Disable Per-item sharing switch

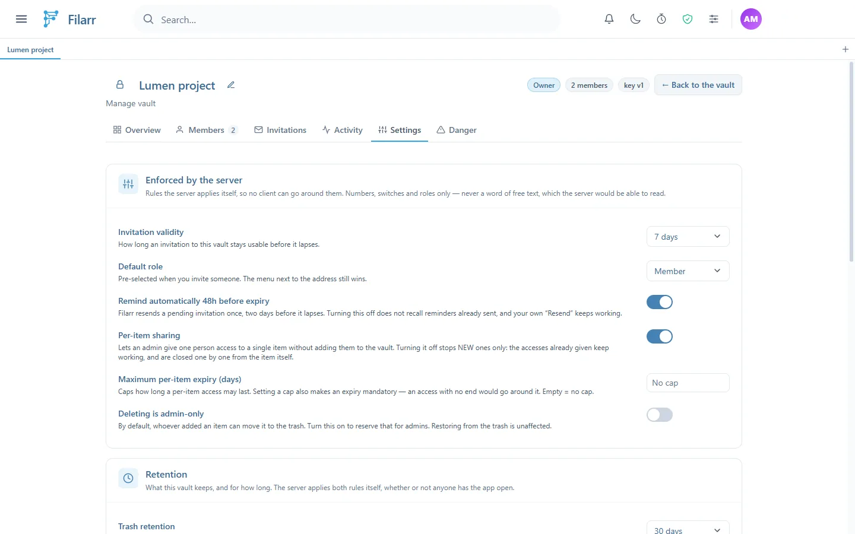click(660, 336)
